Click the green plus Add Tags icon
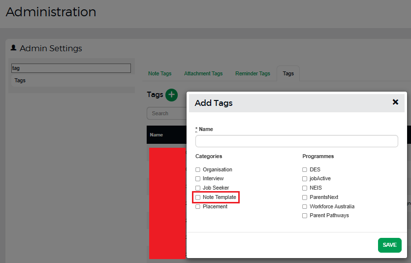The width and height of the screenshot is (411, 263). [x=171, y=95]
